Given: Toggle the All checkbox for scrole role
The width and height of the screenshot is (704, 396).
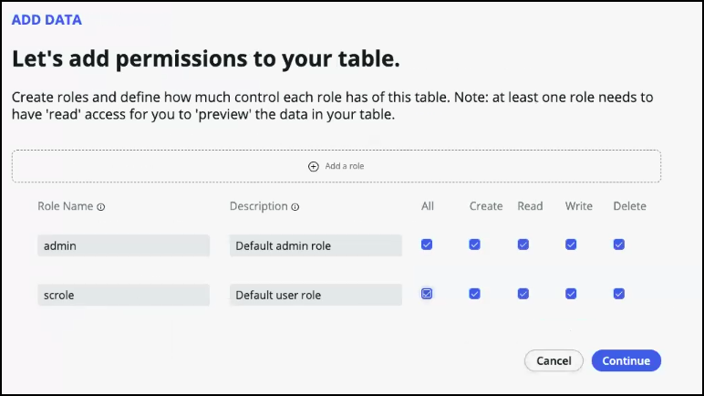Looking at the screenshot, I should (427, 294).
